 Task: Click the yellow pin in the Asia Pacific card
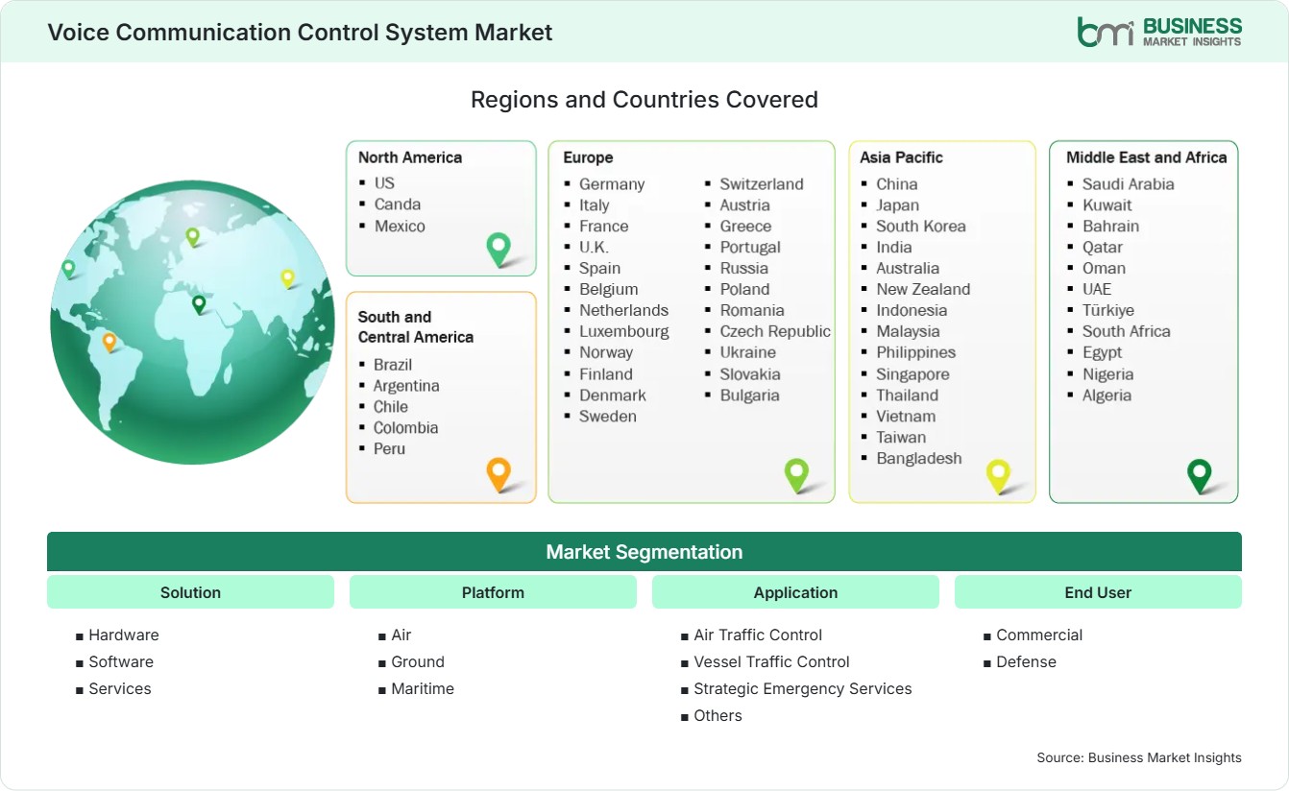tap(999, 476)
